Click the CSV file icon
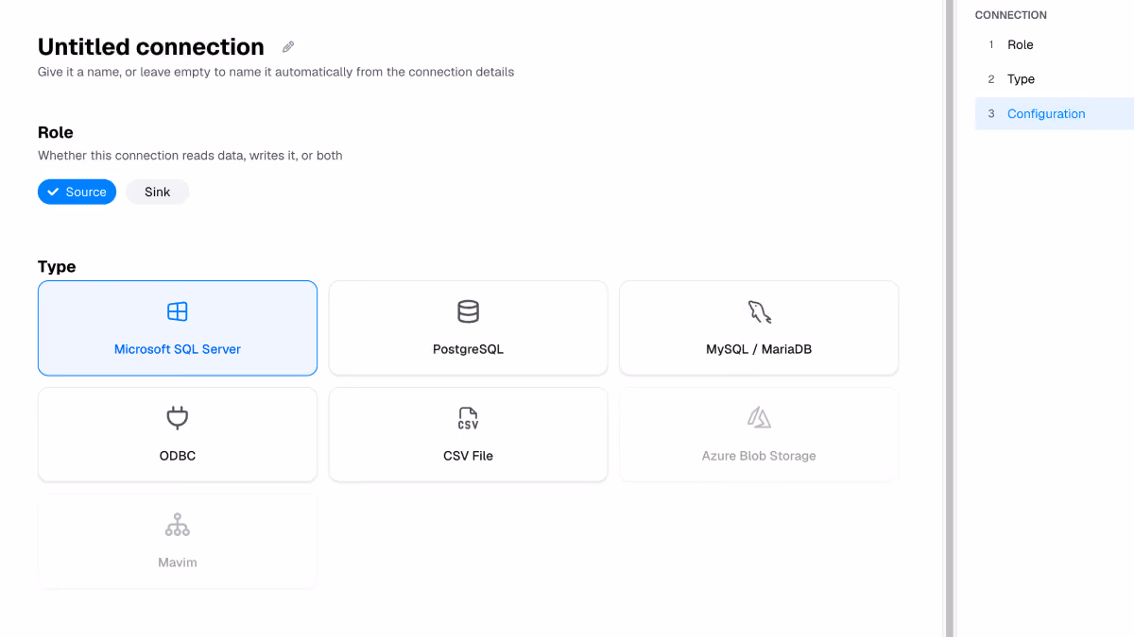 [x=468, y=418]
